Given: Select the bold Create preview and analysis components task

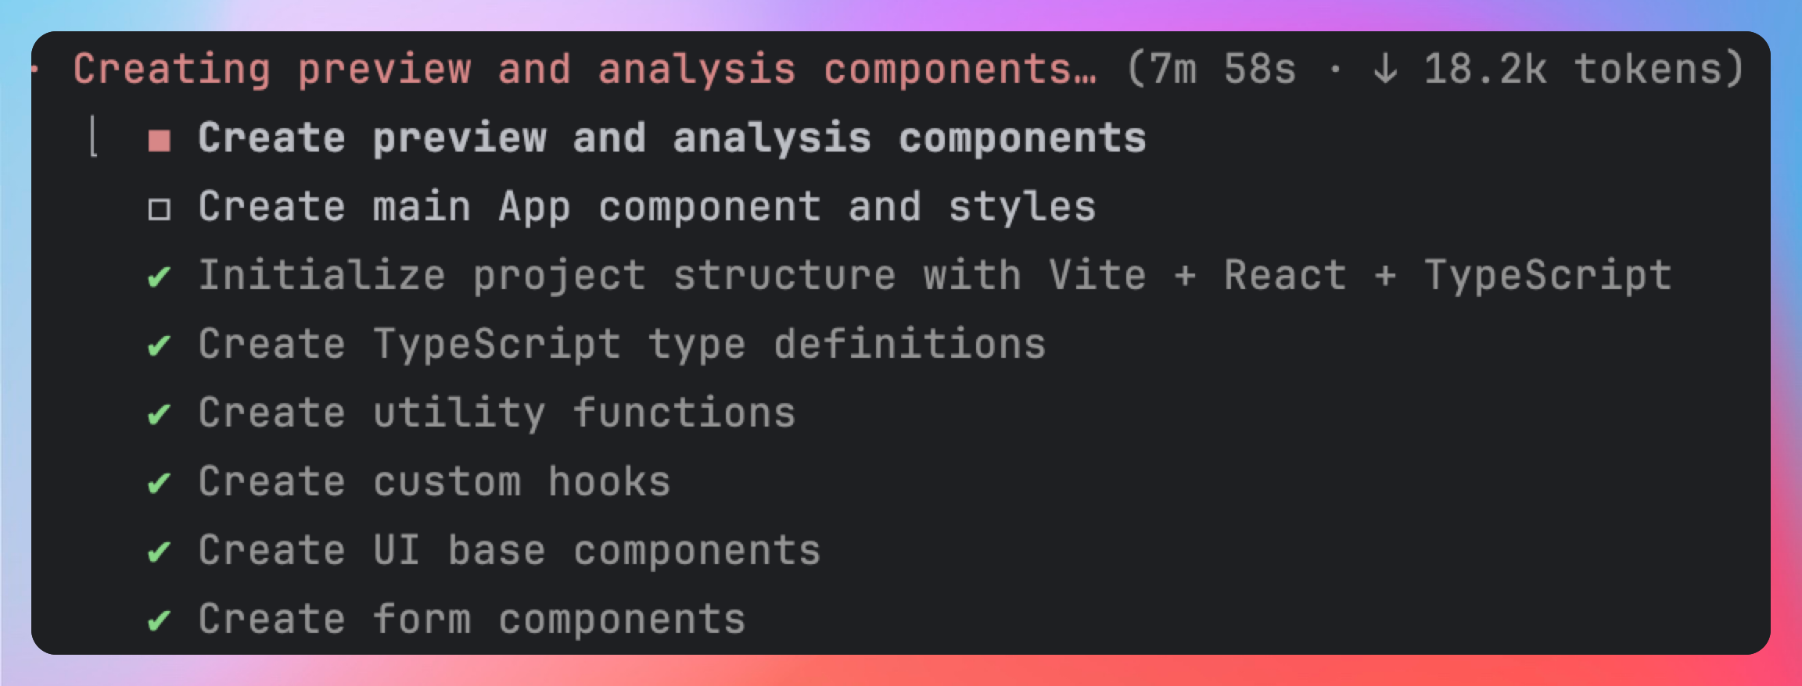Looking at the screenshot, I should click(x=672, y=138).
